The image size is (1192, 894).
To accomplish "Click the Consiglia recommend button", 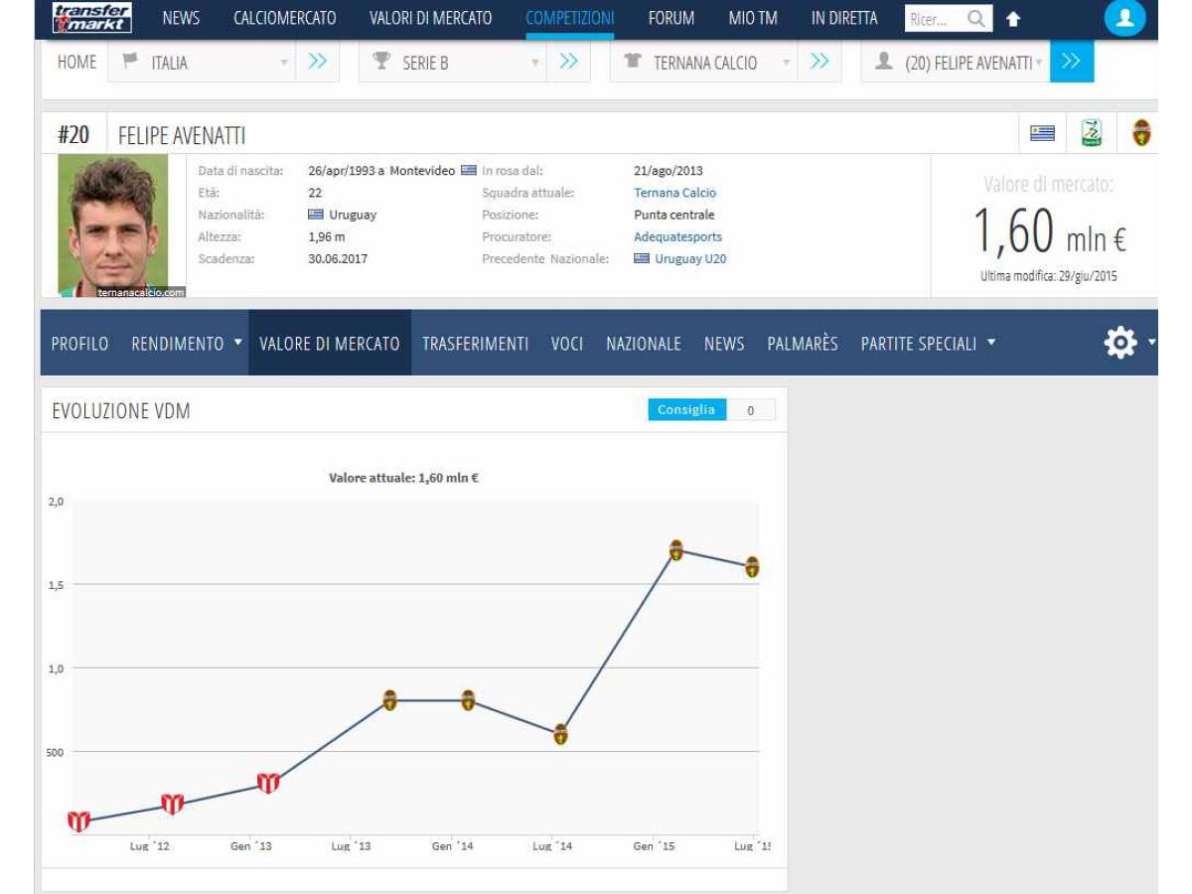I will tap(686, 410).
